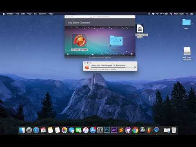Open Safari from the dock

coord(36,130)
